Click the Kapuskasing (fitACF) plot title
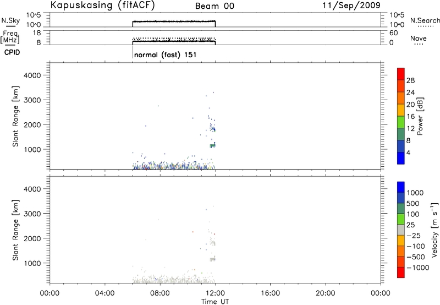This screenshot has width=440, height=305. (x=102, y=6)
